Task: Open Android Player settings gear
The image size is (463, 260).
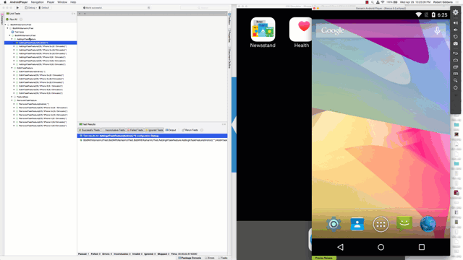Action: coord(456,12)
